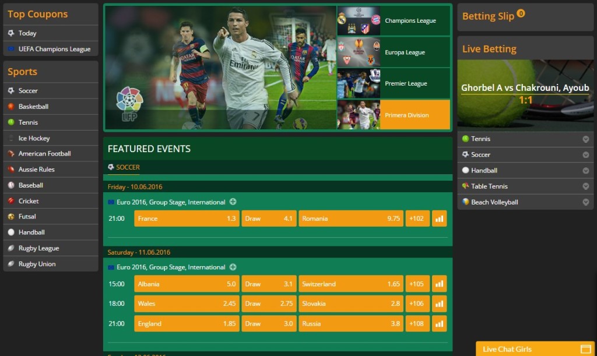The image size is (597, 356).
Task: Bet on France at odds 1.3
Action: pyautogui.click(x=187, y=218)
